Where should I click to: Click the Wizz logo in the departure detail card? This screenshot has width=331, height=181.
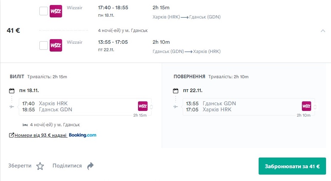click(143, 106)
